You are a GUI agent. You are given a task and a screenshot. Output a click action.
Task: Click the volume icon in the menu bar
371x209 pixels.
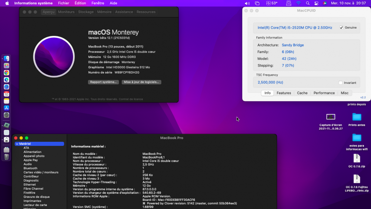point(247,3)
